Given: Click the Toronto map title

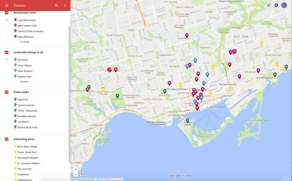Looking at the screenshot, I should point(19,5).
